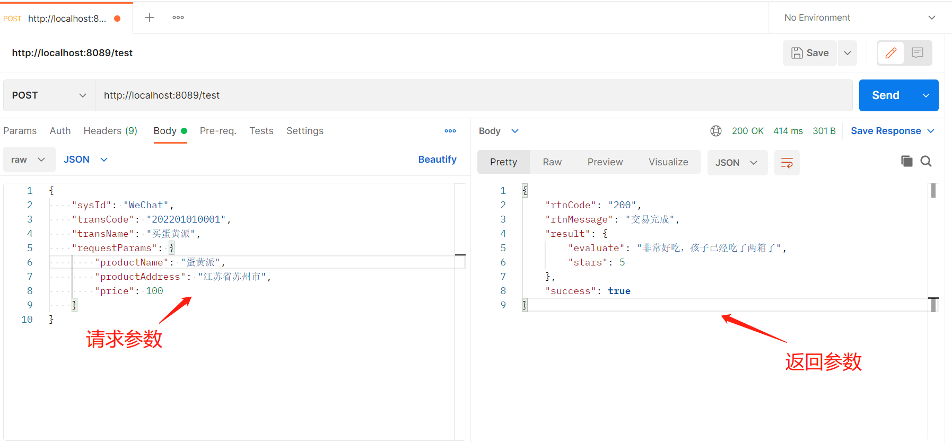Click the "evaluate" line in response

[x=677, y=248]
